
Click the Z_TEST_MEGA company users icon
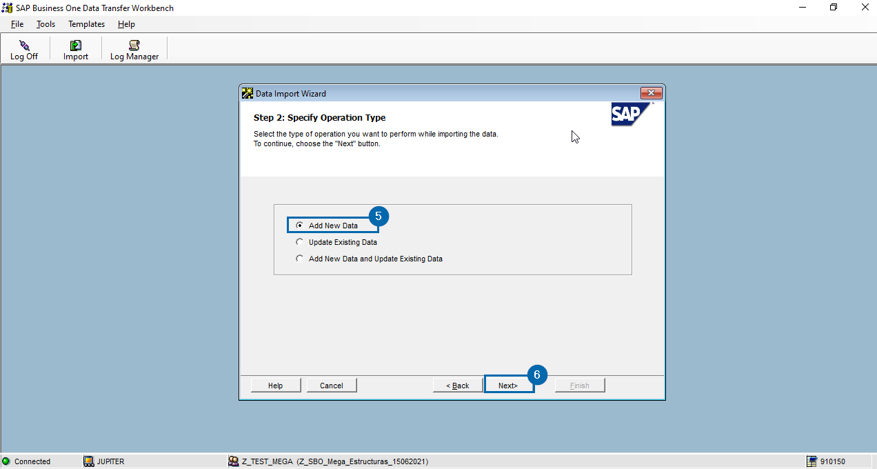(234, 461)
